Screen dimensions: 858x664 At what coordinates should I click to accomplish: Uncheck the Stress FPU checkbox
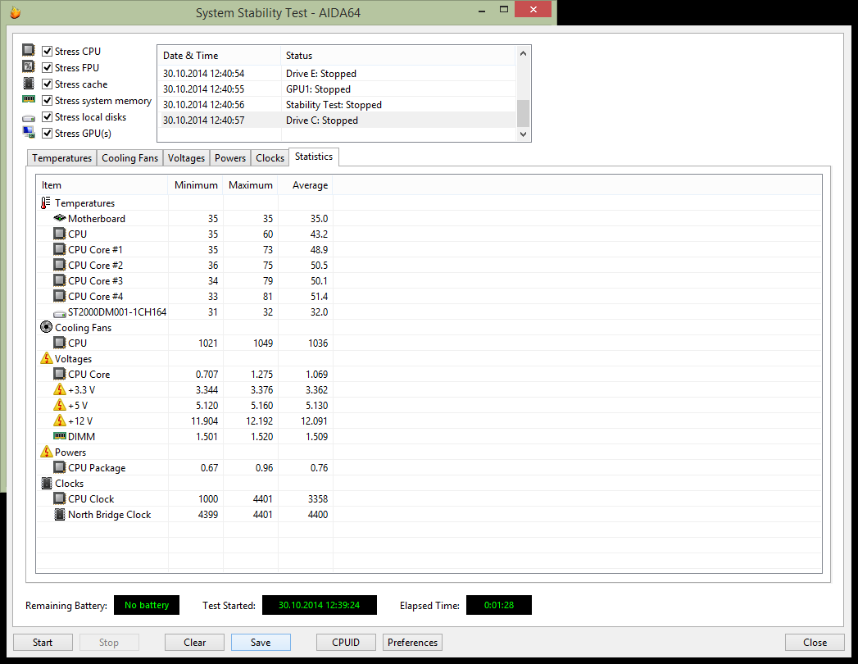pyautogui.click(x=48, y=68)
